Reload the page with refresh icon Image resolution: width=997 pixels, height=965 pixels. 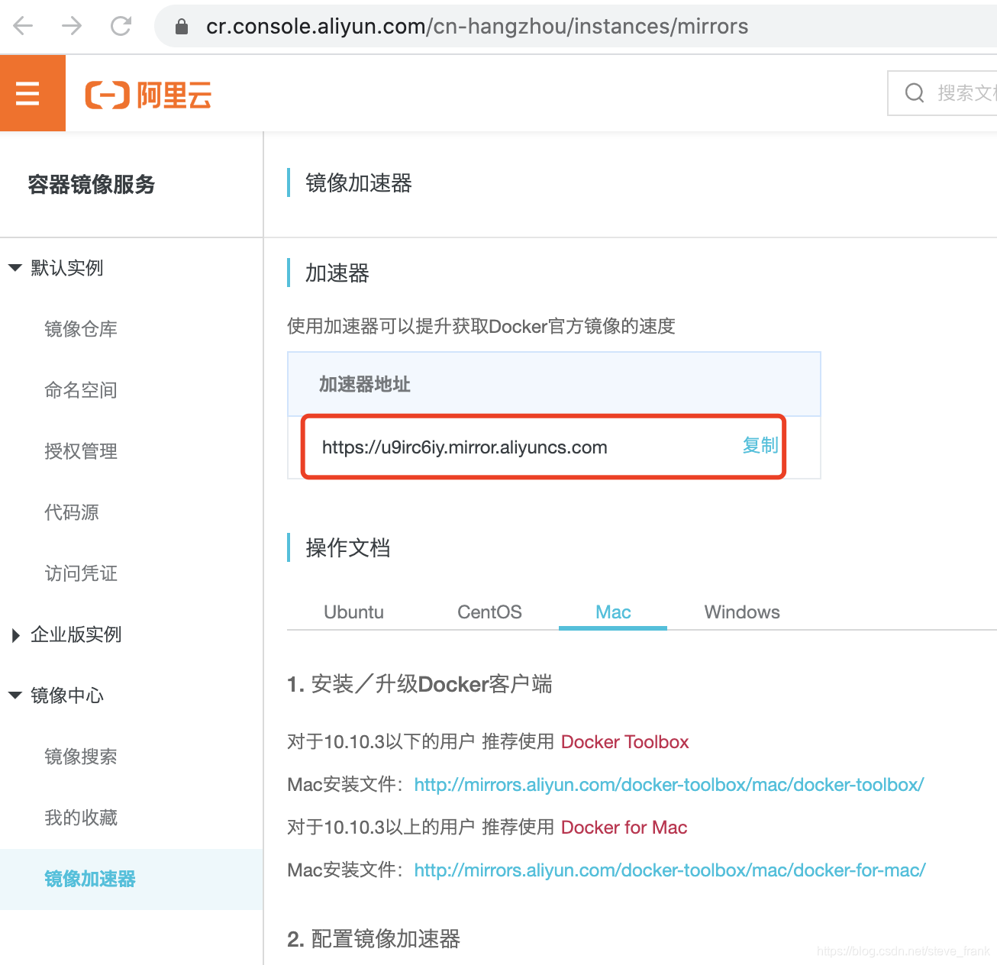121,26
